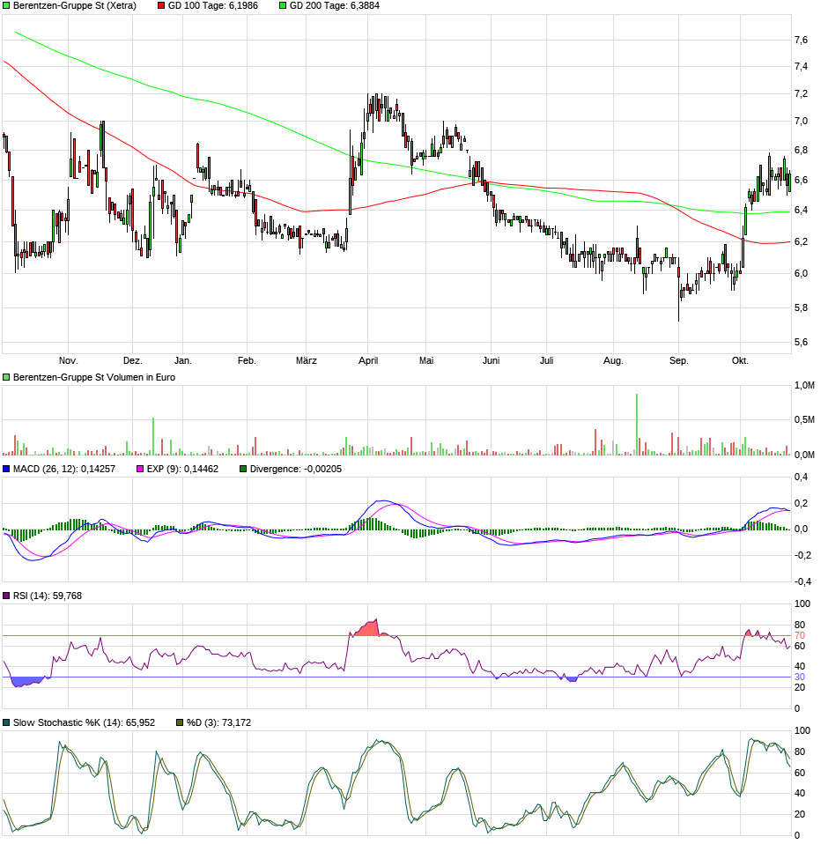Click the 'Divergence: -0,00205' label
The image size is (828, 844).
(x=296, y=470)
